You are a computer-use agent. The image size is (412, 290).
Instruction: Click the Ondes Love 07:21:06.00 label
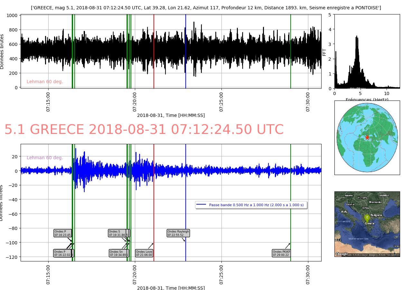(x=144, y=253)
